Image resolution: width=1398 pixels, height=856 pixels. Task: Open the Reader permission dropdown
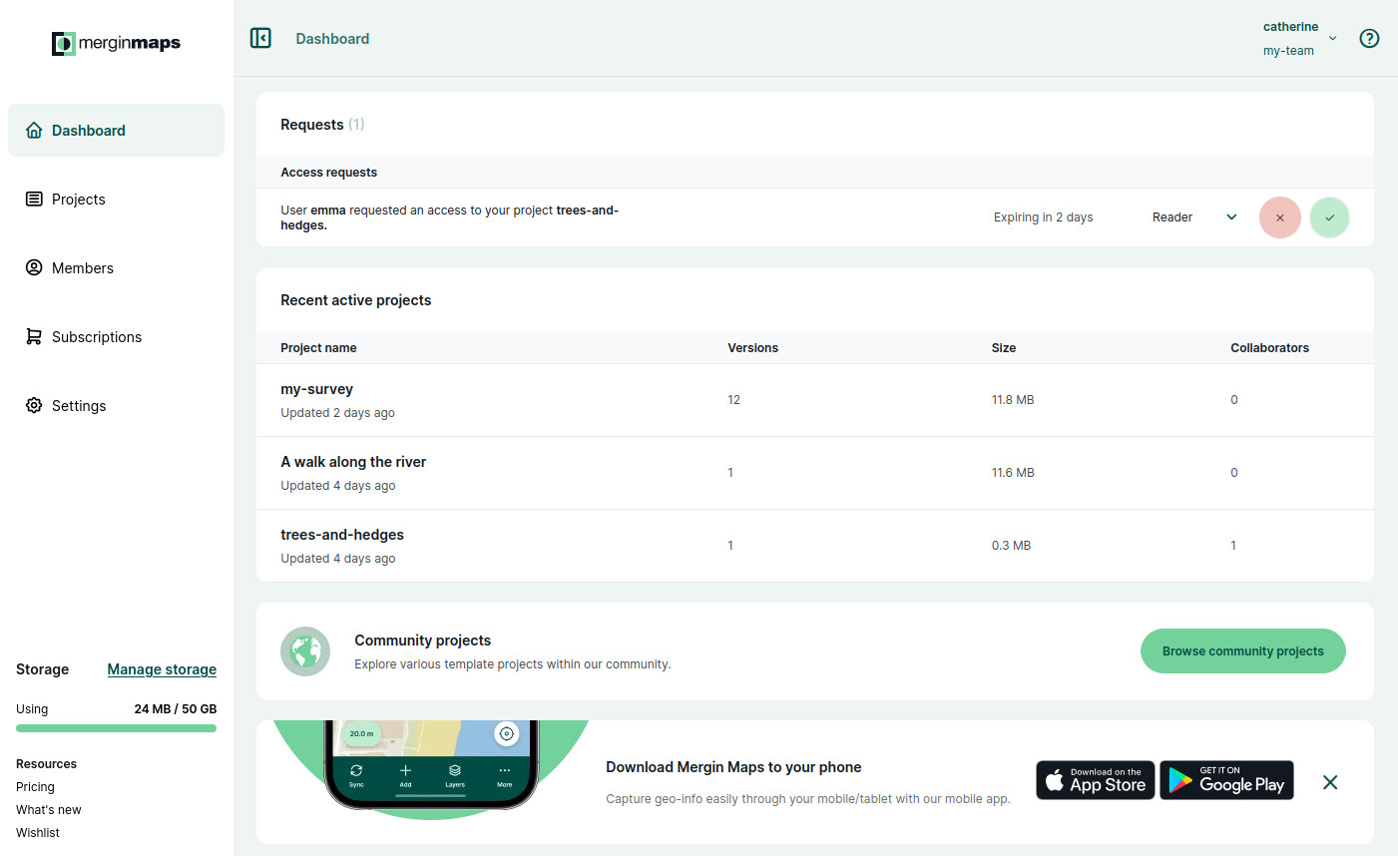(x=1194, y=217)
